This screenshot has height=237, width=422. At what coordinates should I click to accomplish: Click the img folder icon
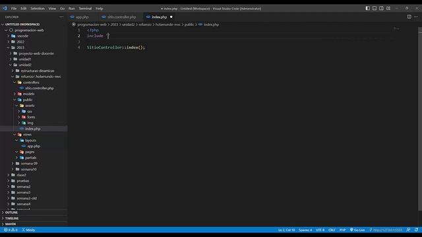(x=24, y=123)
